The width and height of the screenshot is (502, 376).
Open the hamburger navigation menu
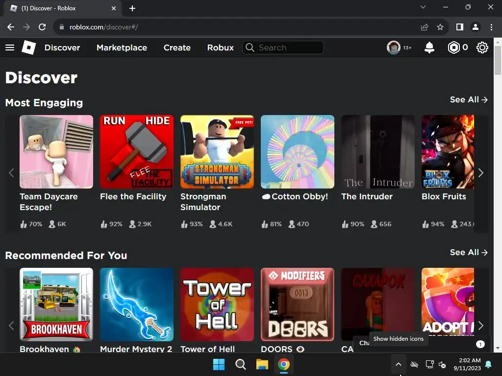click(10, 47)
